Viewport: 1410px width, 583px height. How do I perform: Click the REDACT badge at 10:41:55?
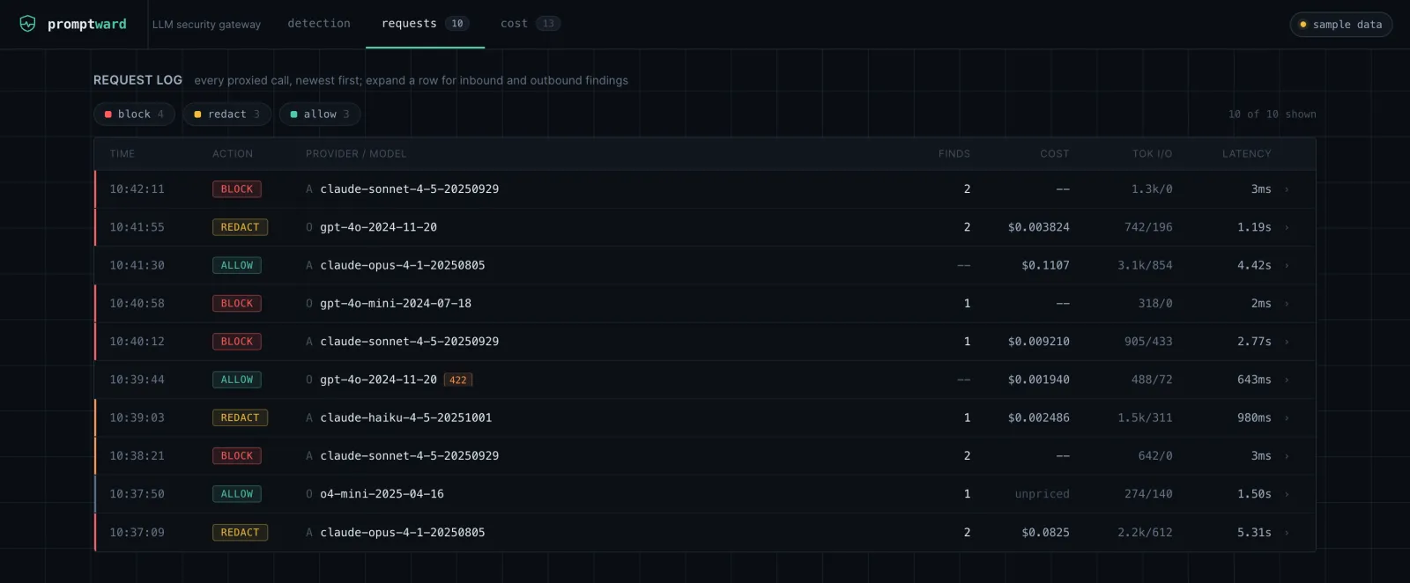(x=240, y=227)
